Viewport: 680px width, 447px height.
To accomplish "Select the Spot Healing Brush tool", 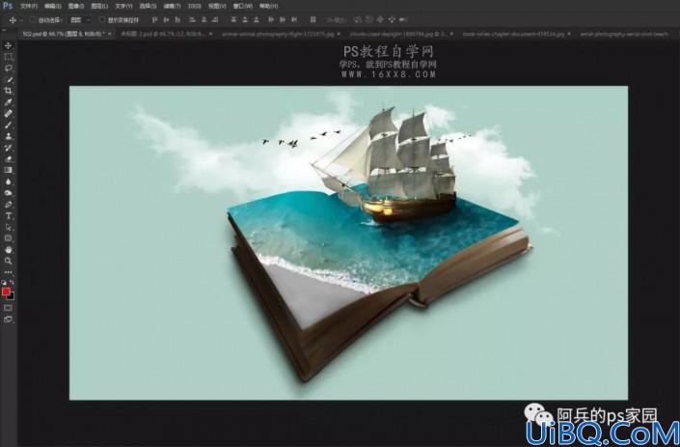I will (8, 114).
